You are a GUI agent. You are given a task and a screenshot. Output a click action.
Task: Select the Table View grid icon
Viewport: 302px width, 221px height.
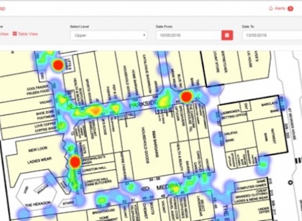point(14,33)
